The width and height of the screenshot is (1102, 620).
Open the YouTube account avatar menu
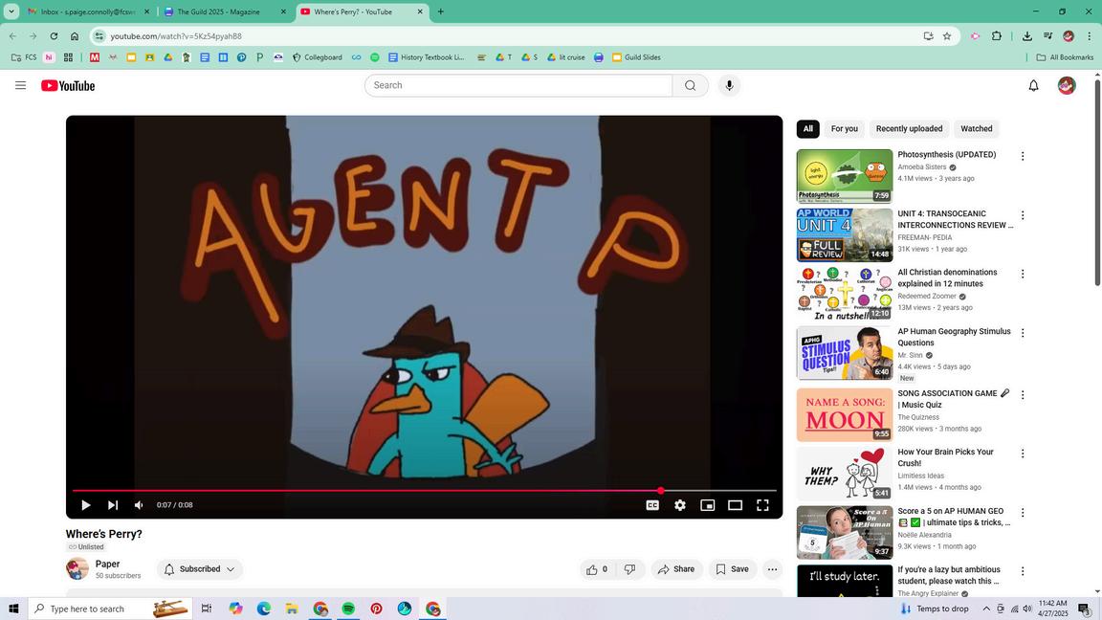click(1067, 86)
